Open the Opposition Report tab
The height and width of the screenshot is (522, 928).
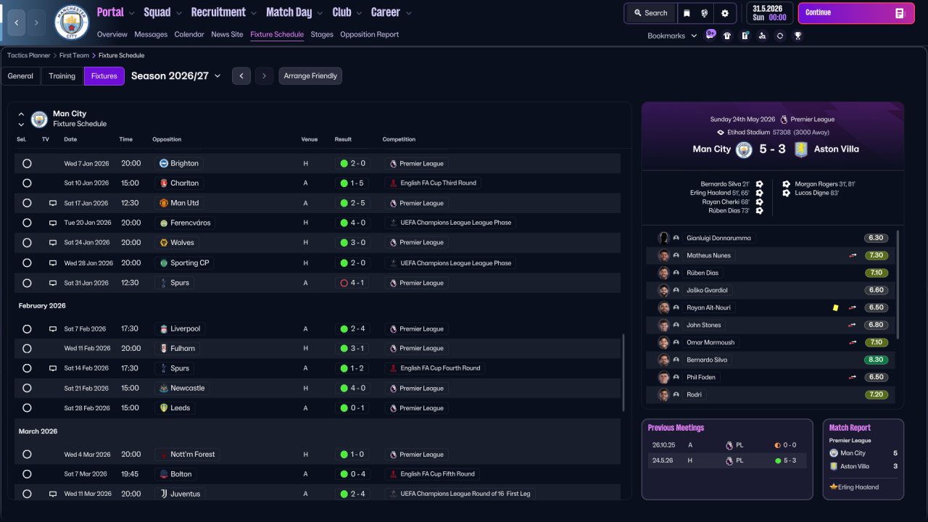click(369, 34)
